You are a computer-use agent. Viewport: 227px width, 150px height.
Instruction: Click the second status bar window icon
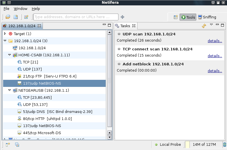[17, 145]
